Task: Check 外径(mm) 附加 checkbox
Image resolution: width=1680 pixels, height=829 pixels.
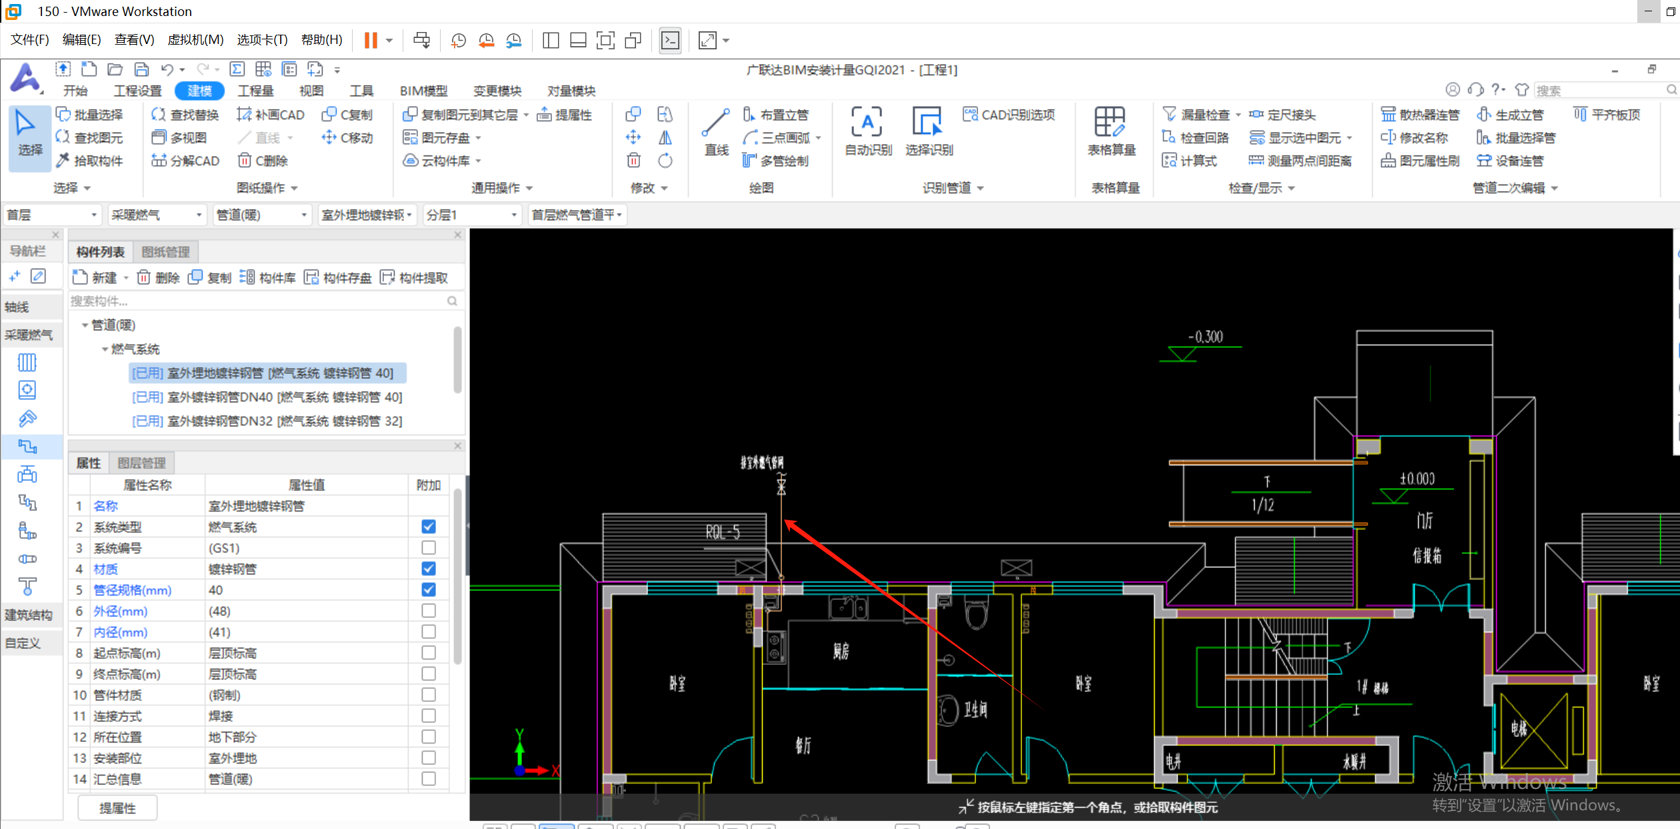Action: [429, 610]
